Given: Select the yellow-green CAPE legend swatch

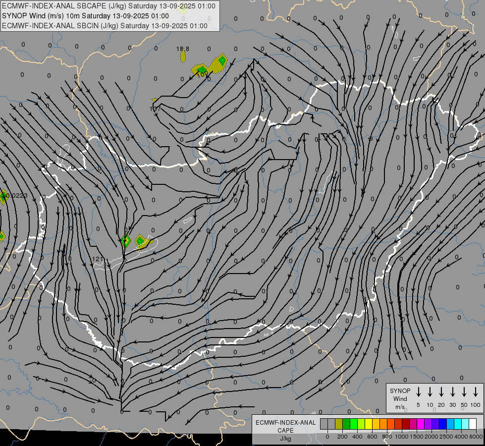Looking at the screenshot, I should coord(361,424).
